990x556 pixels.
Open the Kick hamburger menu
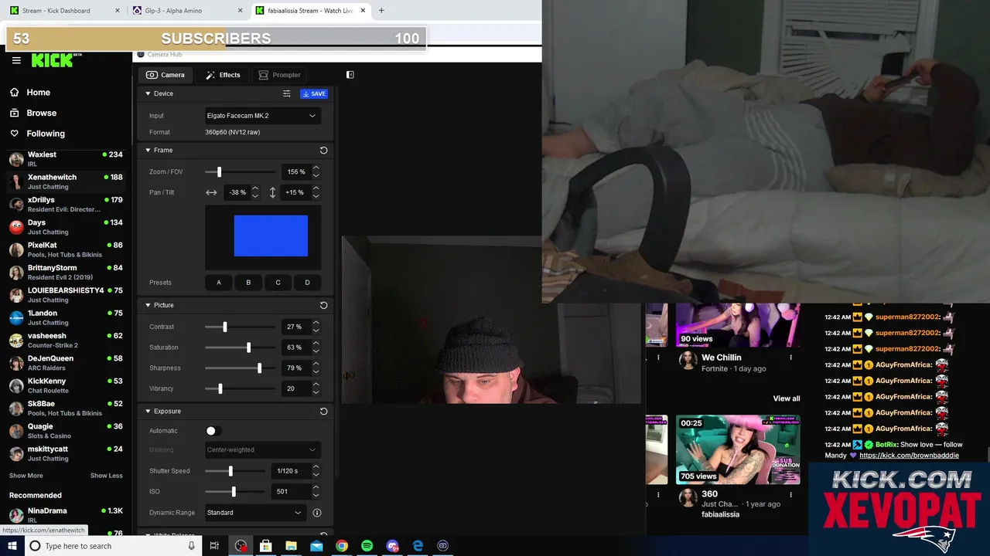pyautogui.click(x=16, y=60)
